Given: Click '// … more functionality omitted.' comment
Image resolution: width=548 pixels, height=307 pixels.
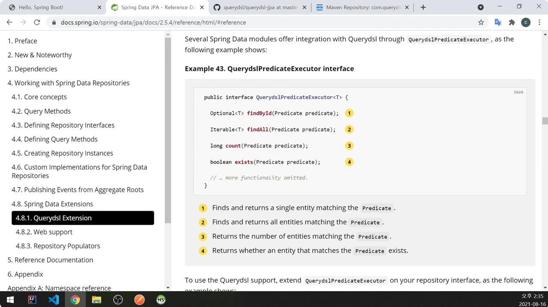Looking at the screenshot, I should point(259,178).
